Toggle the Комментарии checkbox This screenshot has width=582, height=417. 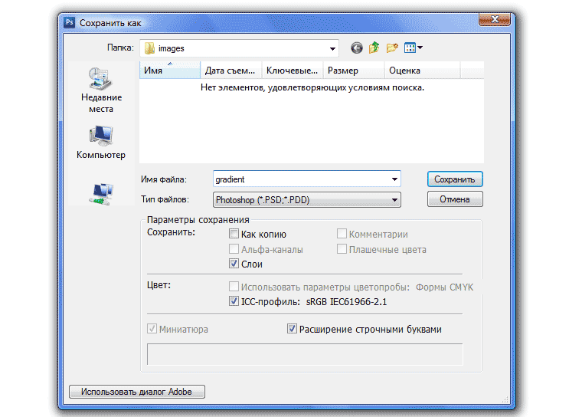[x=342, y=233]
